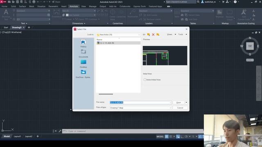Toggle the MODEL space button in the status bar
Screen dimensions: 262x147
[160, 136]
